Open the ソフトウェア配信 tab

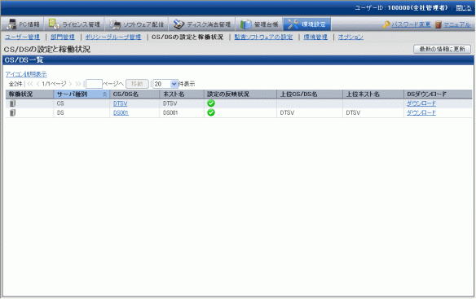136,24
